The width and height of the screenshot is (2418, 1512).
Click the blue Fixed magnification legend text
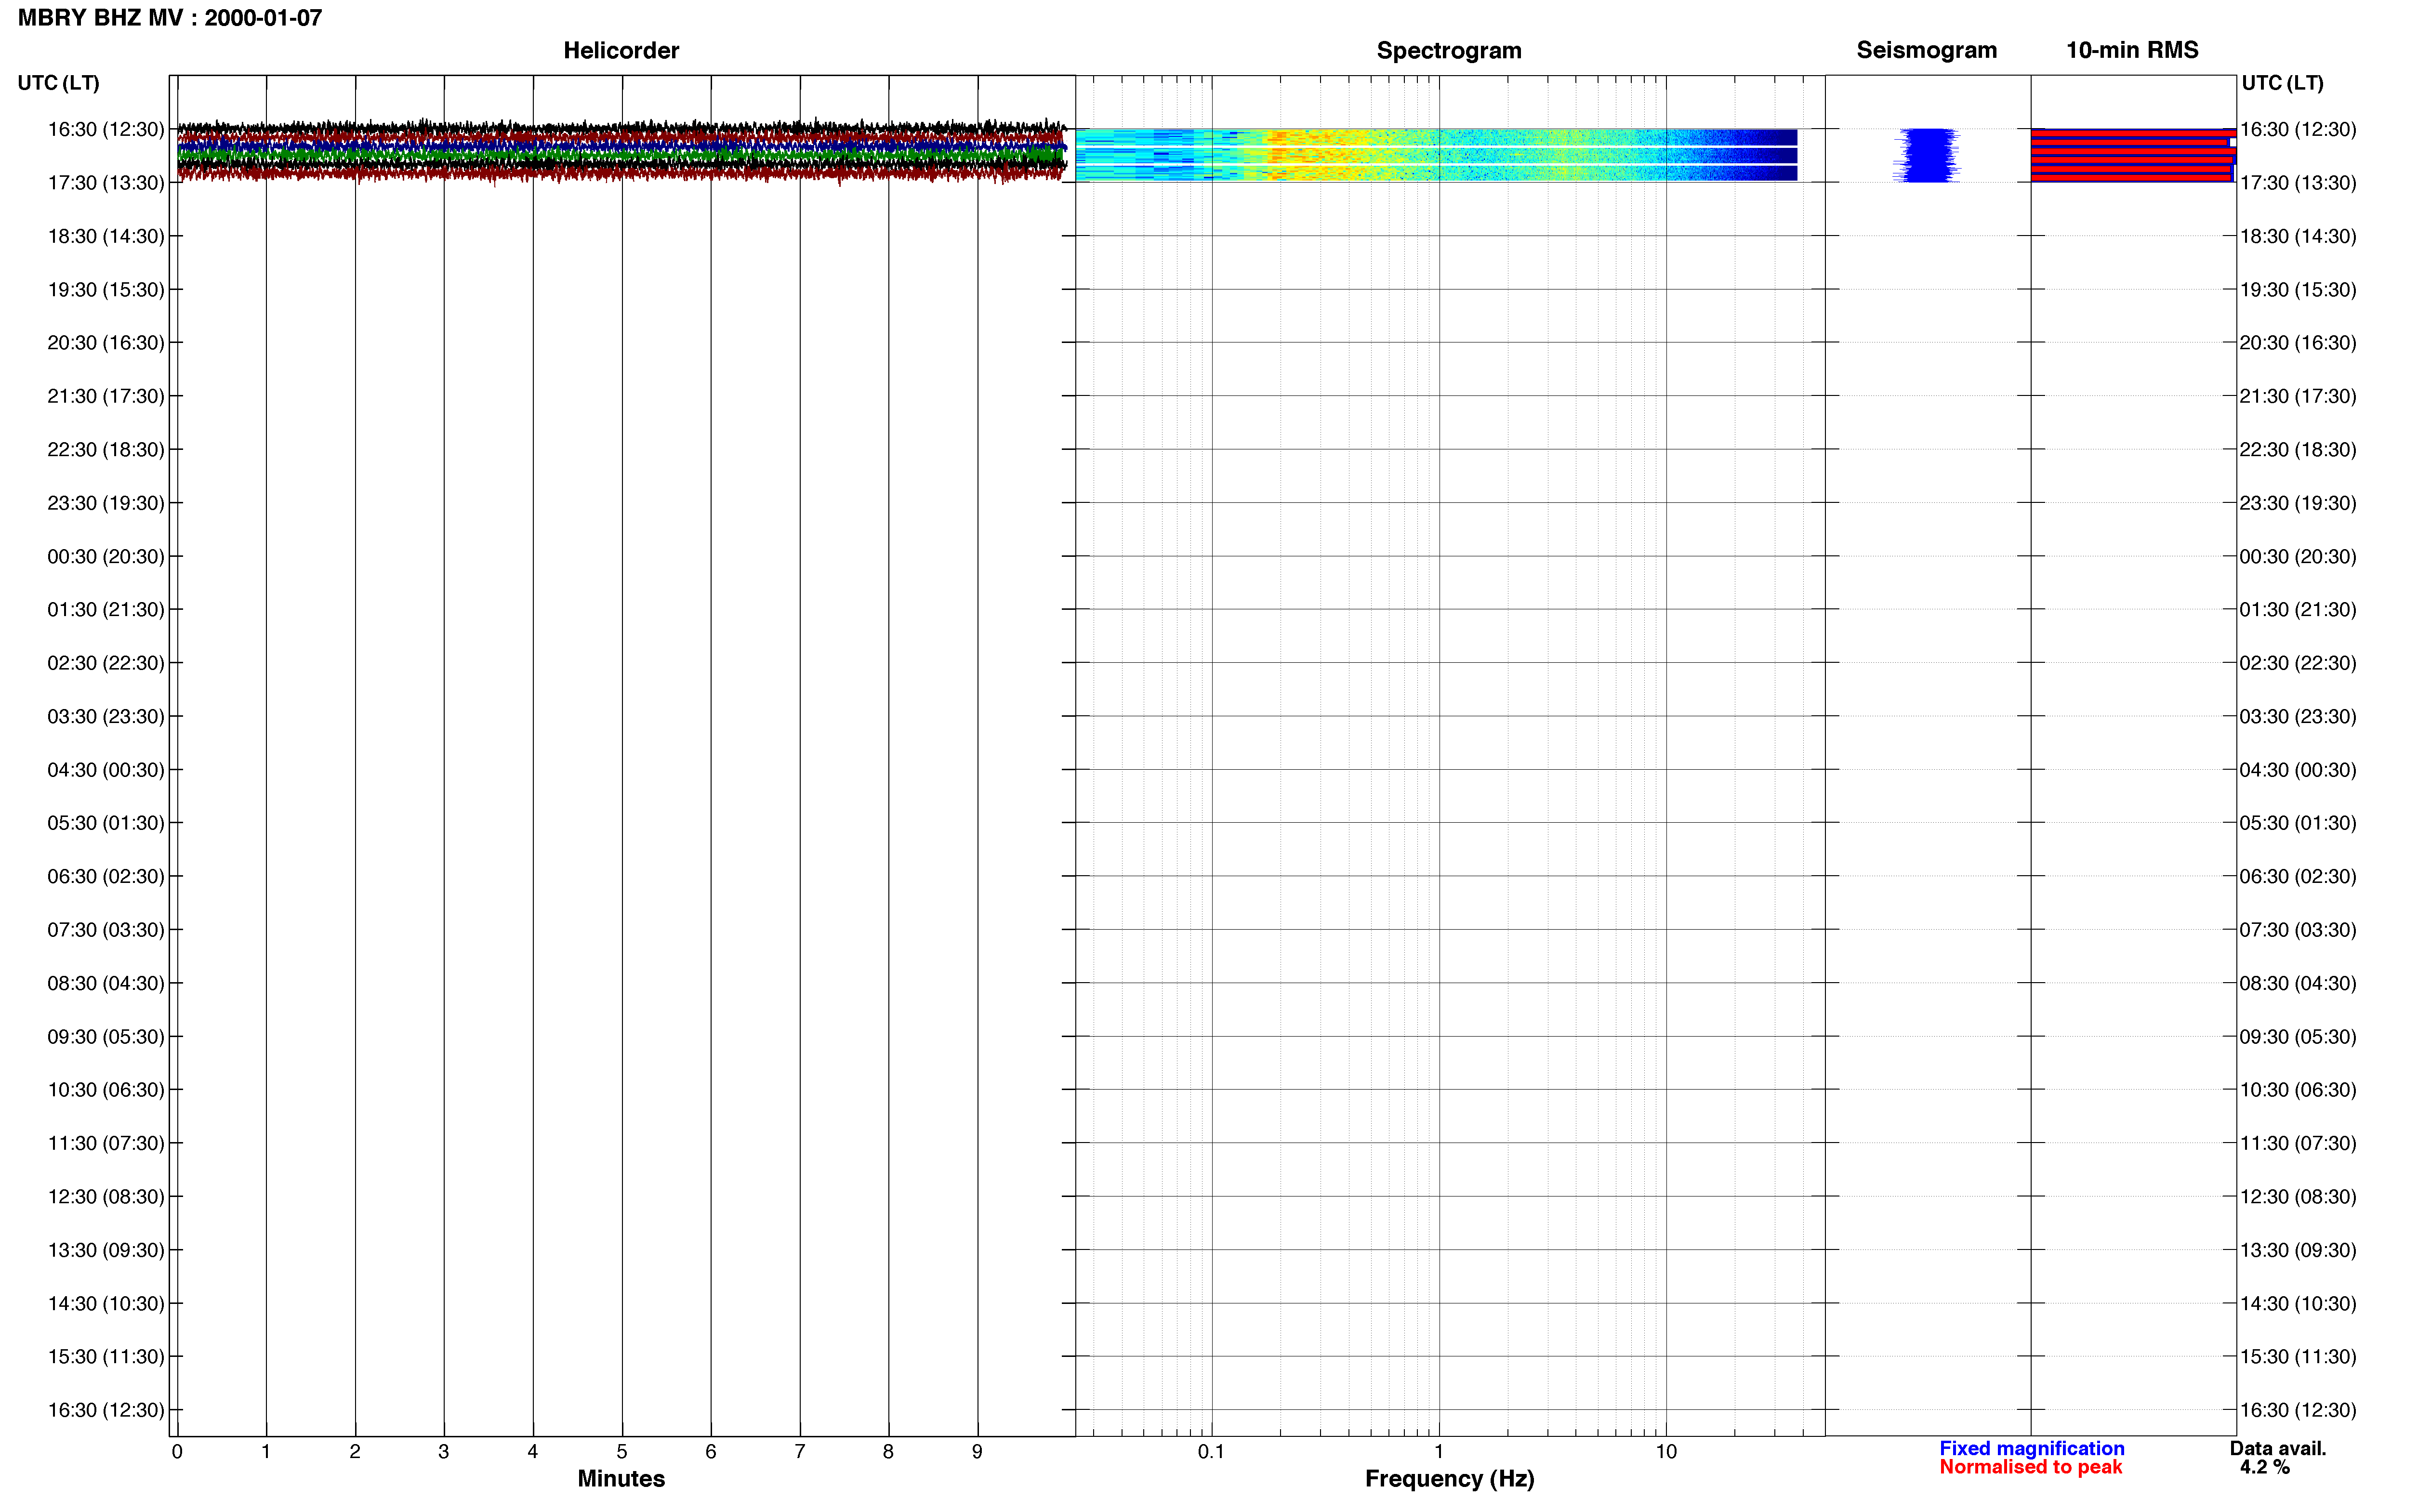coord(2032,1448)
